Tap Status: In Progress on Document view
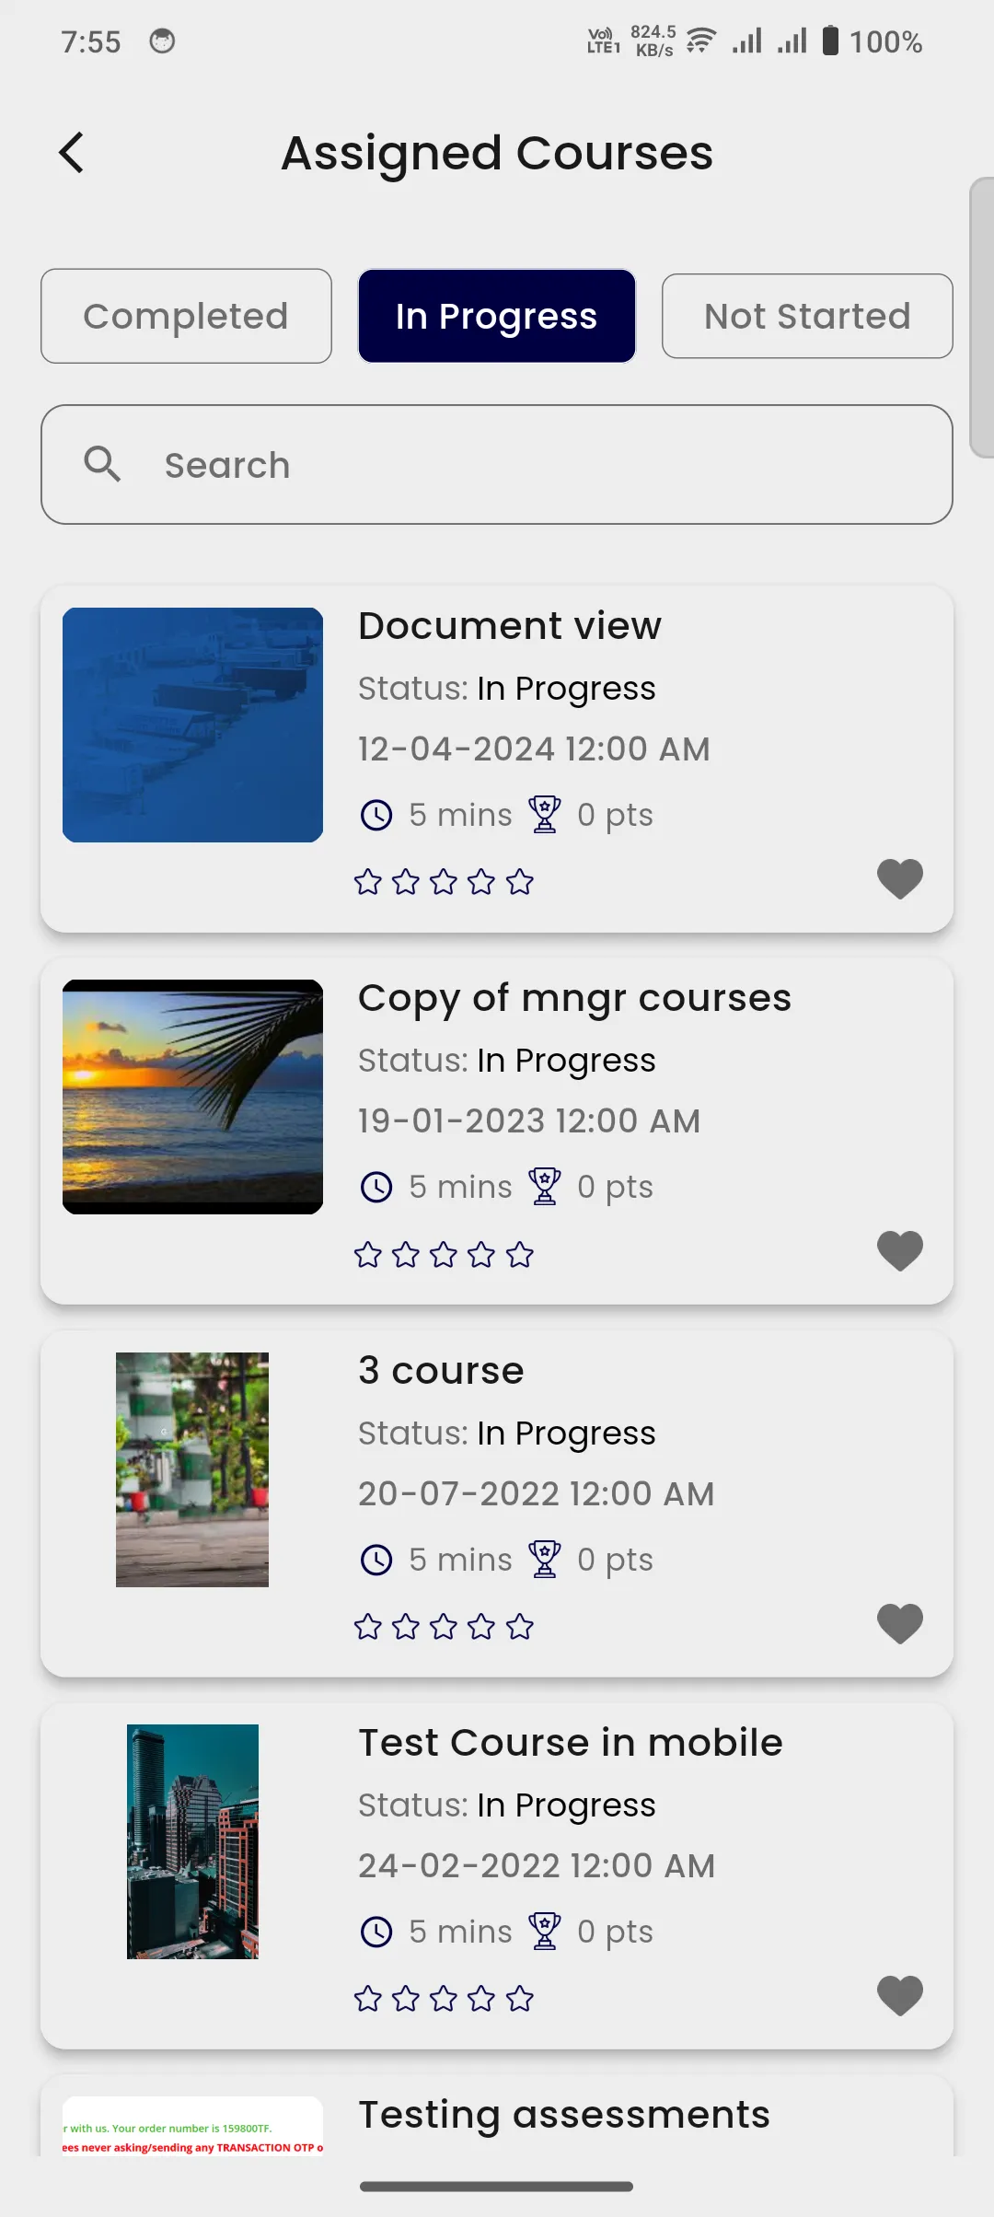The image size is (994, 2217). 507,689
